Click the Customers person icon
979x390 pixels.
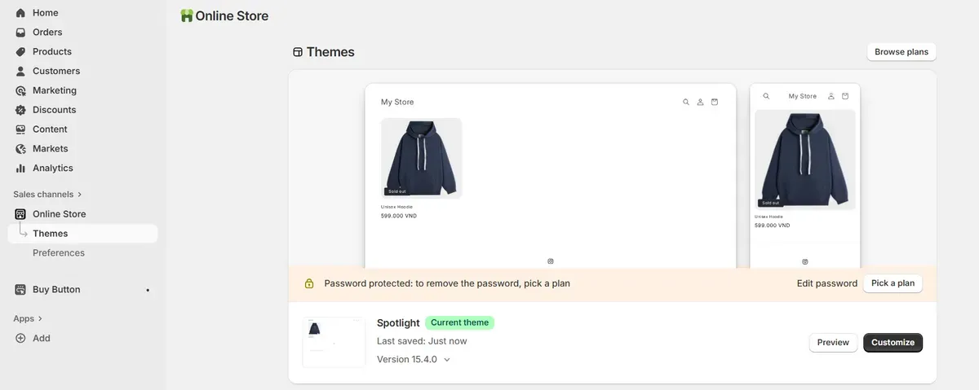click(20, 71)
